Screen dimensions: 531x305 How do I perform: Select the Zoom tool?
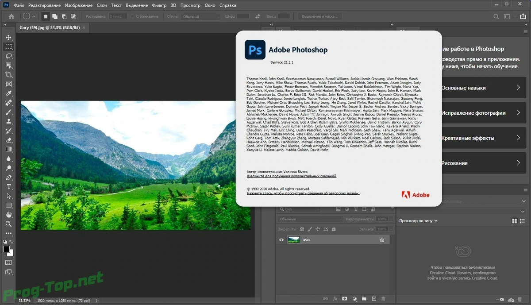(x=8, y=224)
